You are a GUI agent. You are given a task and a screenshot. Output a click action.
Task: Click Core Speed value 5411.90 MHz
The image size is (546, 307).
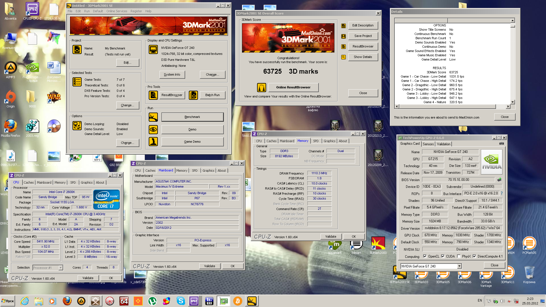click(x=45, y=242)
